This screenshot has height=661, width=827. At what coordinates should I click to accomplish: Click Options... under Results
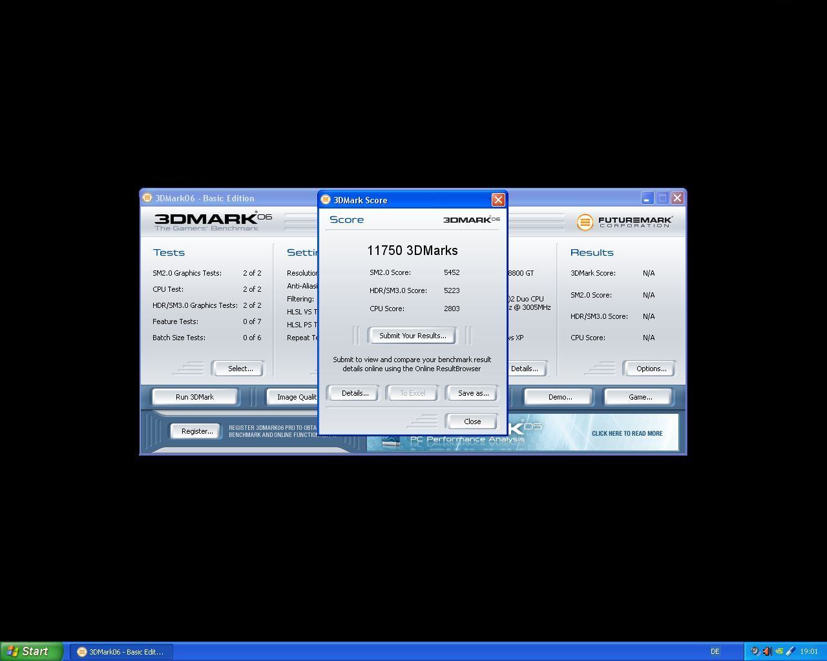click(651, 369)
